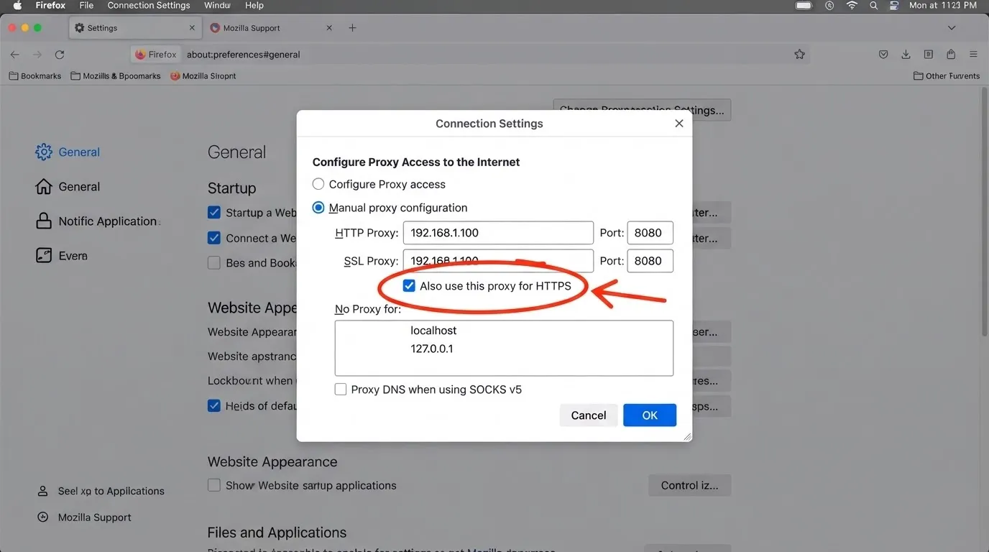Click the HTTP Proxy port field
The width and height of the screenshot is (989, 552).
click(x=650, y=233)
